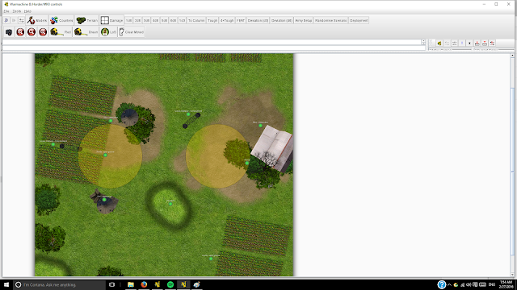Viewport: 517px width, 290px height.
Task: Click the Task View taskbar icon
Action: [111, 284]
